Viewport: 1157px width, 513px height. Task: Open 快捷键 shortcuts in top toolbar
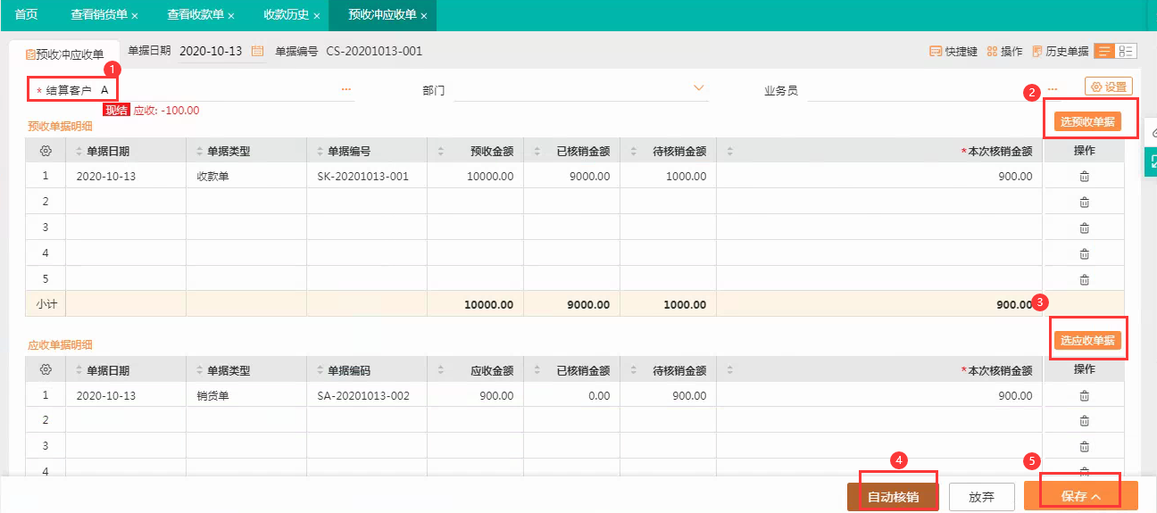(953, 52)
